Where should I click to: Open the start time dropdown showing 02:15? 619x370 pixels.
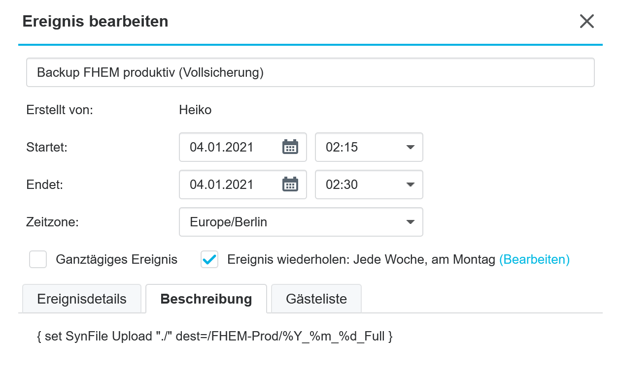pos(369,147)
